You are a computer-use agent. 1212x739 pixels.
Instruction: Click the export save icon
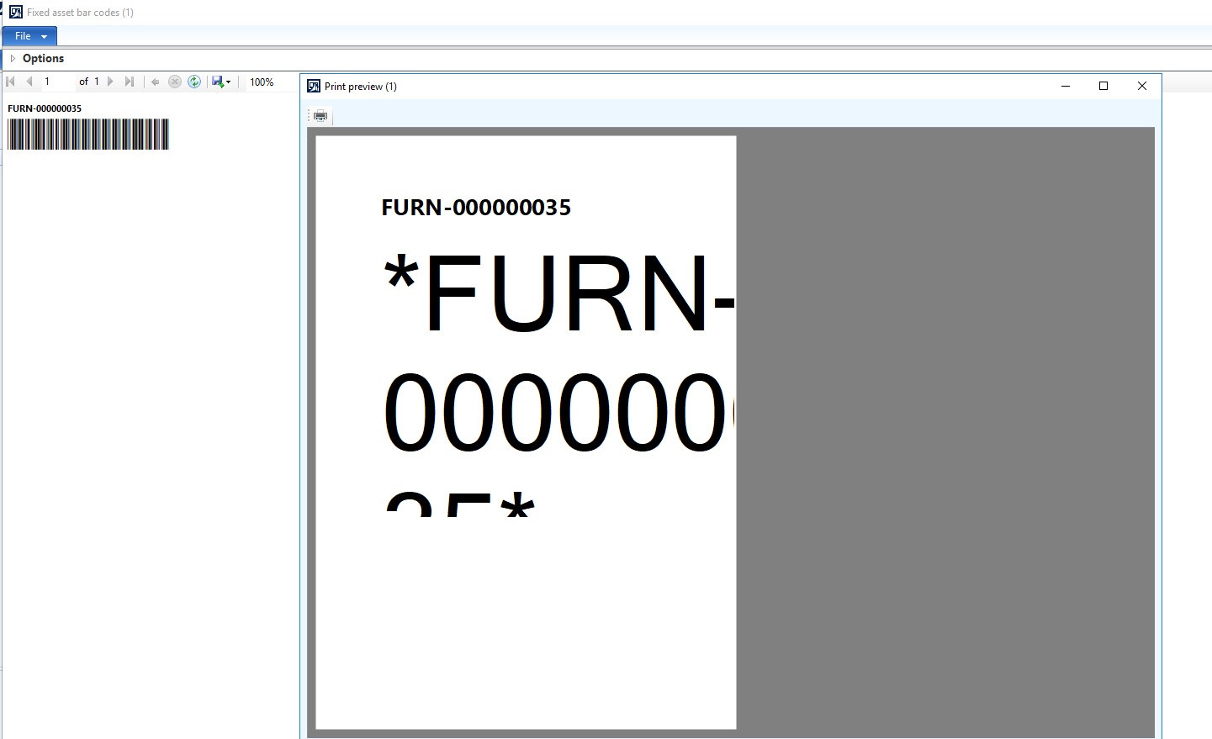[218, 82]
